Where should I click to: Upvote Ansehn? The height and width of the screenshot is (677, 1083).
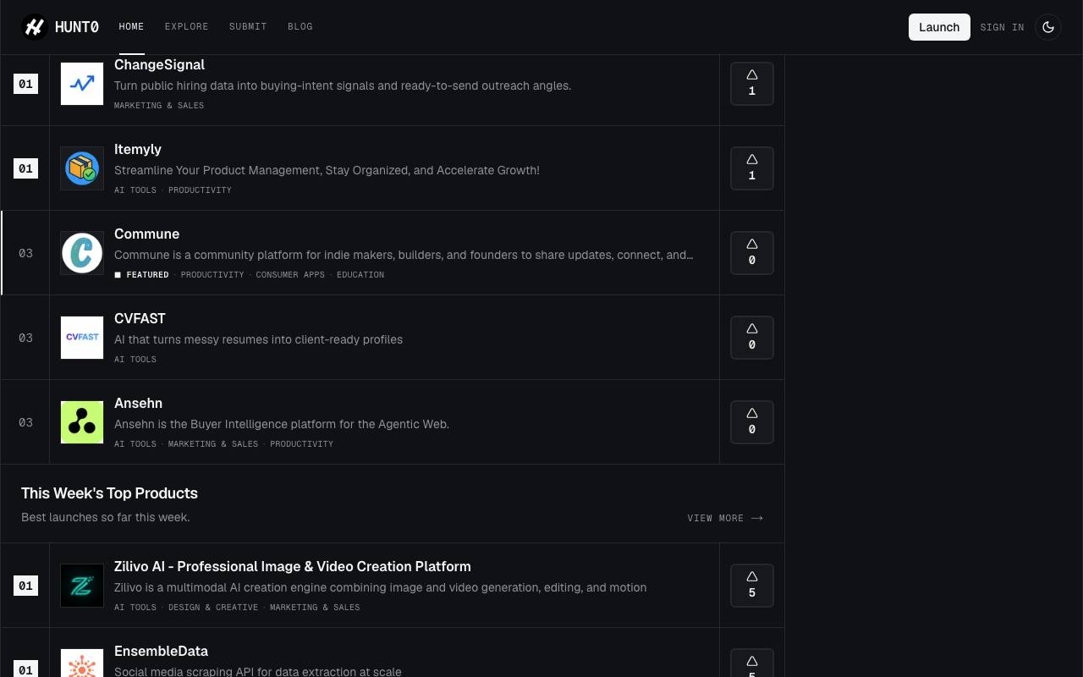752,422
